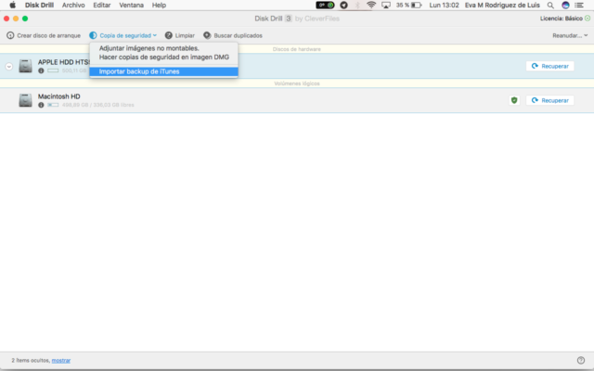Image resolution: width=594 pixels, height=371 pixels.
Task: Click the APPLE HDD drive icon
Action: tap(25, 66)
